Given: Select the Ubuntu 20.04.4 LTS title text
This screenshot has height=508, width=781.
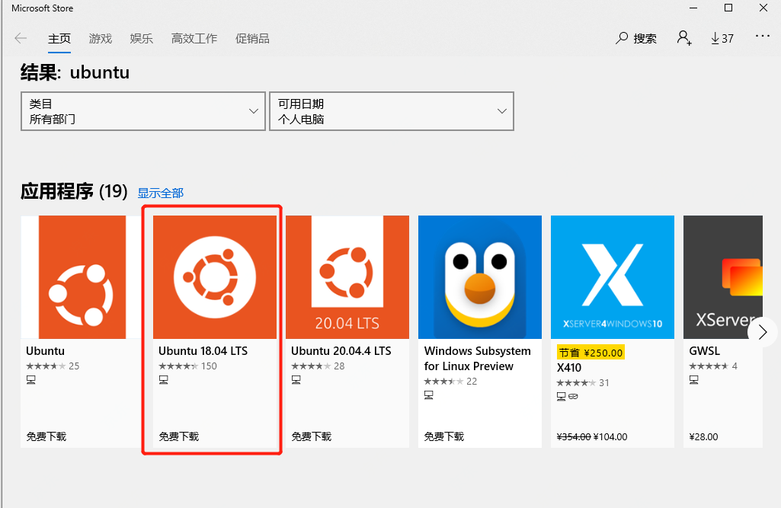Looking at the screenshot, I should [341, 351].
